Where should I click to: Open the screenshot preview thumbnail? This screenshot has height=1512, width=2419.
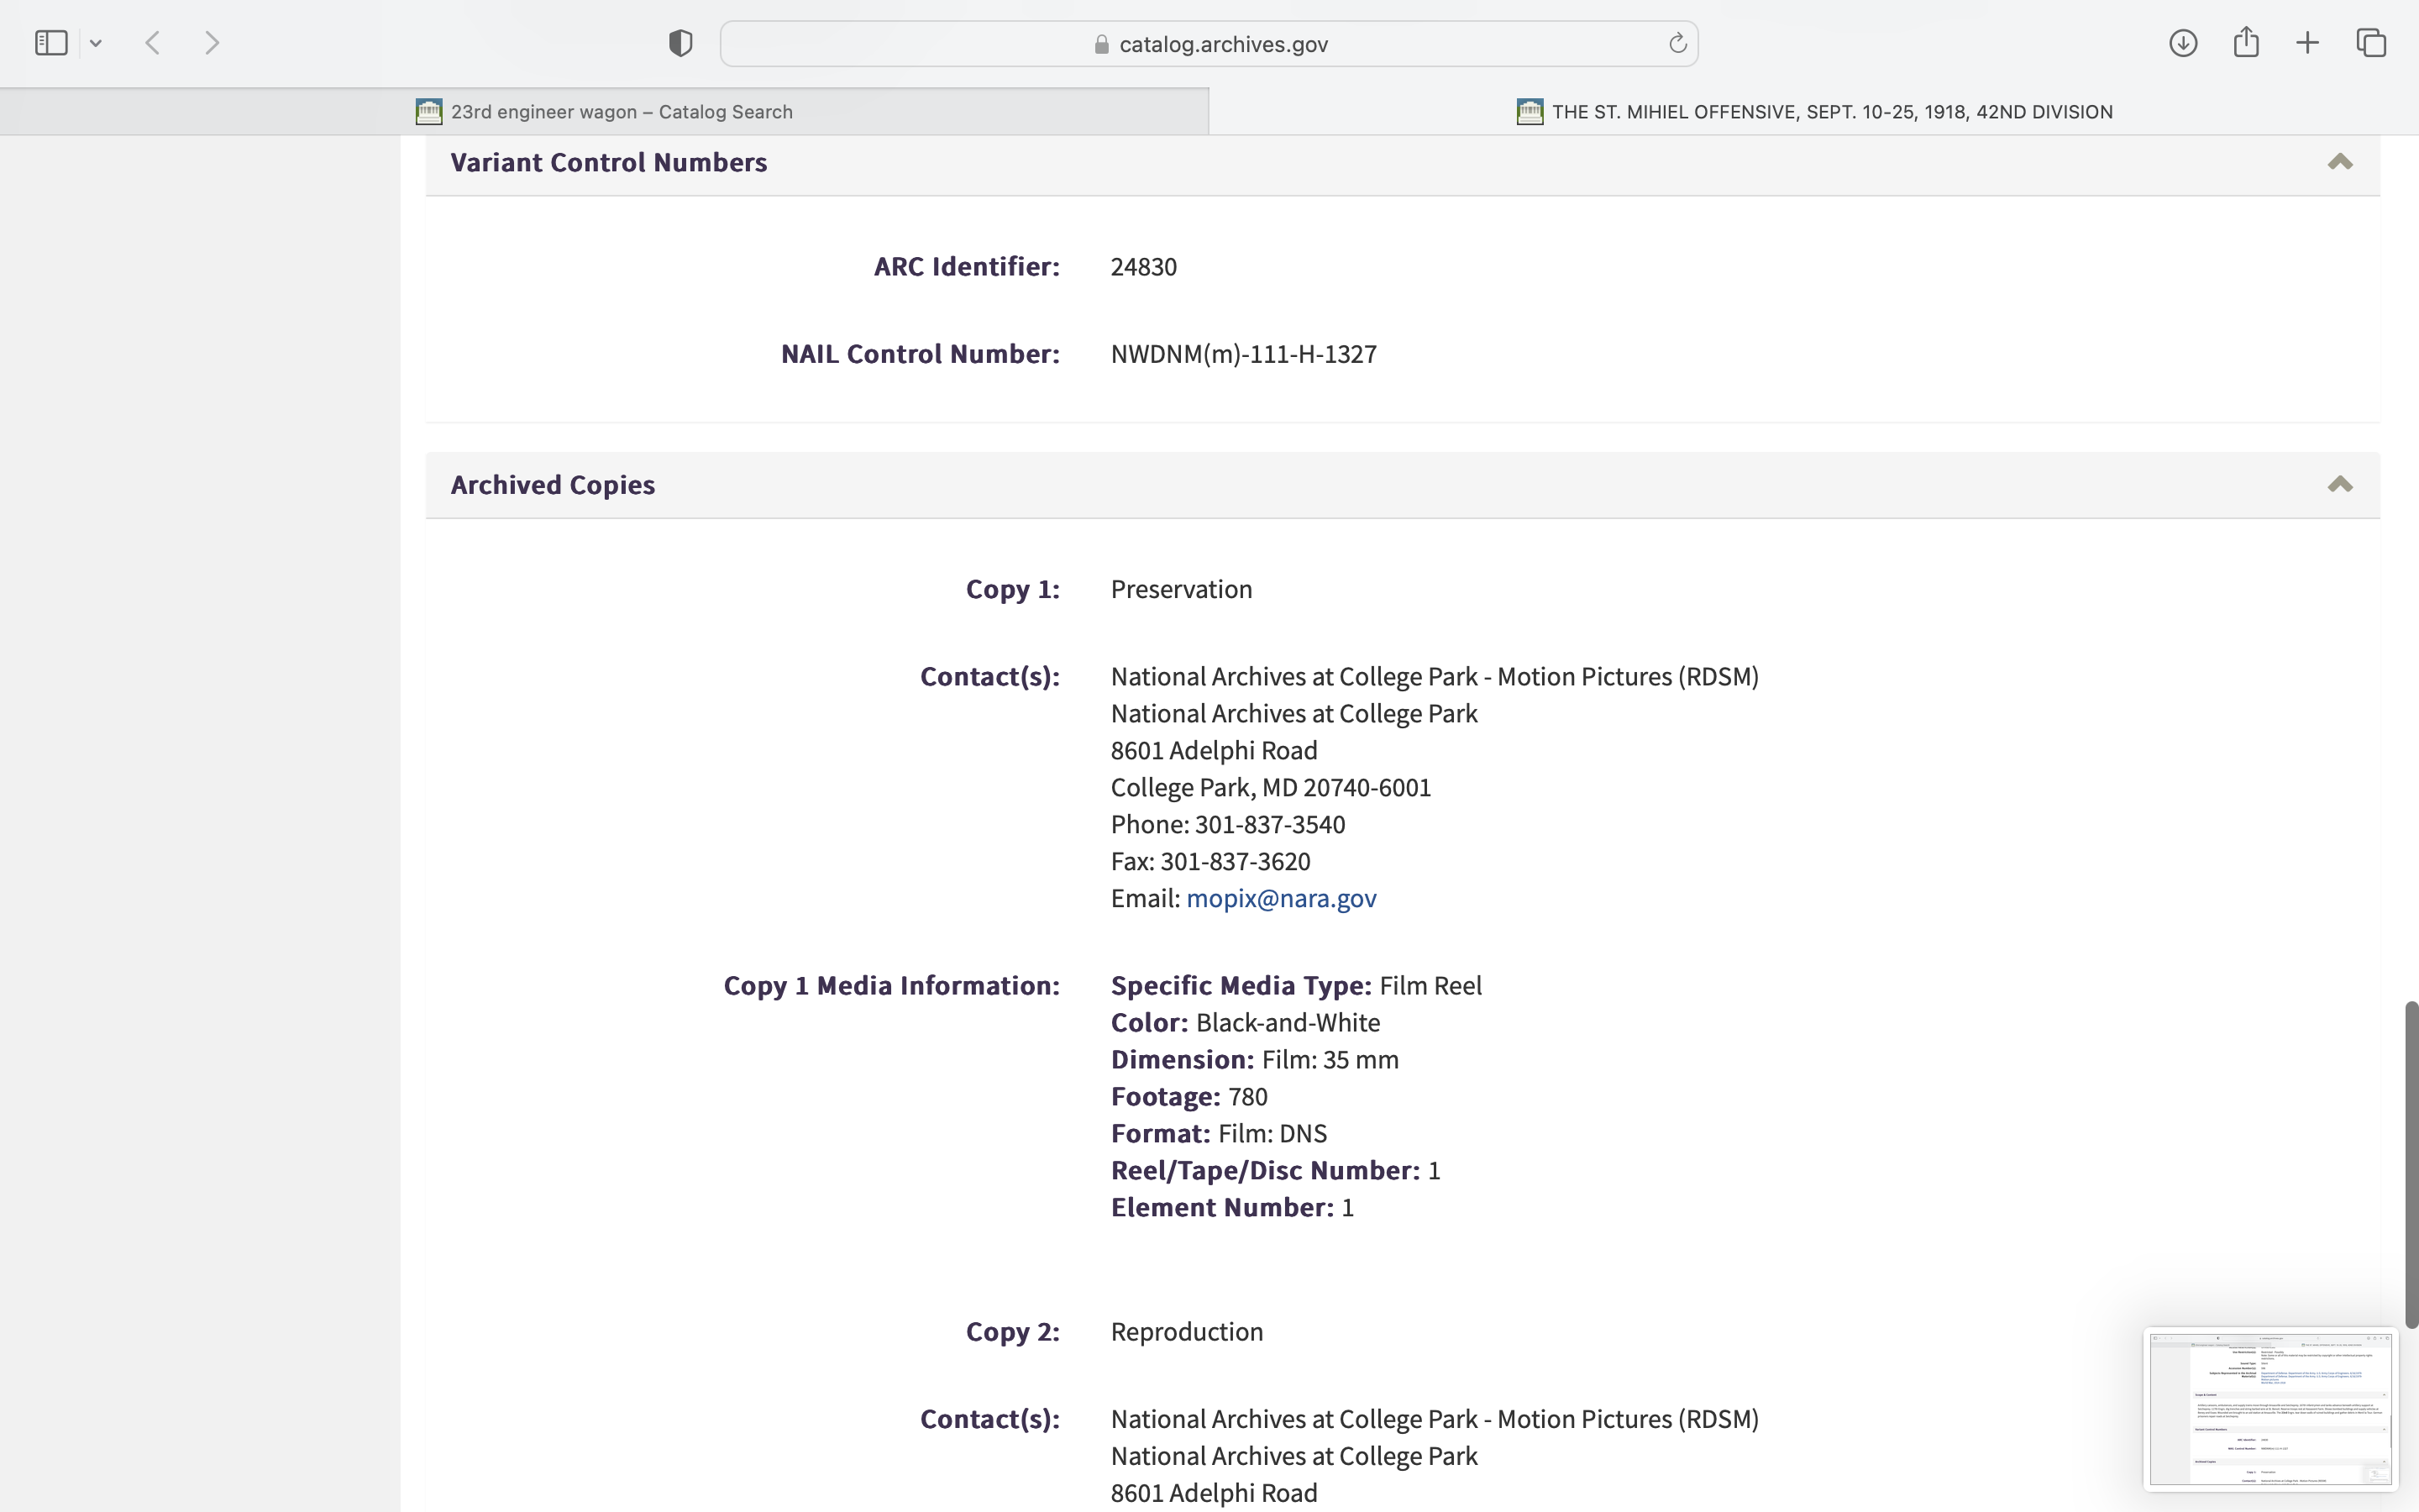(2270, 1408)
